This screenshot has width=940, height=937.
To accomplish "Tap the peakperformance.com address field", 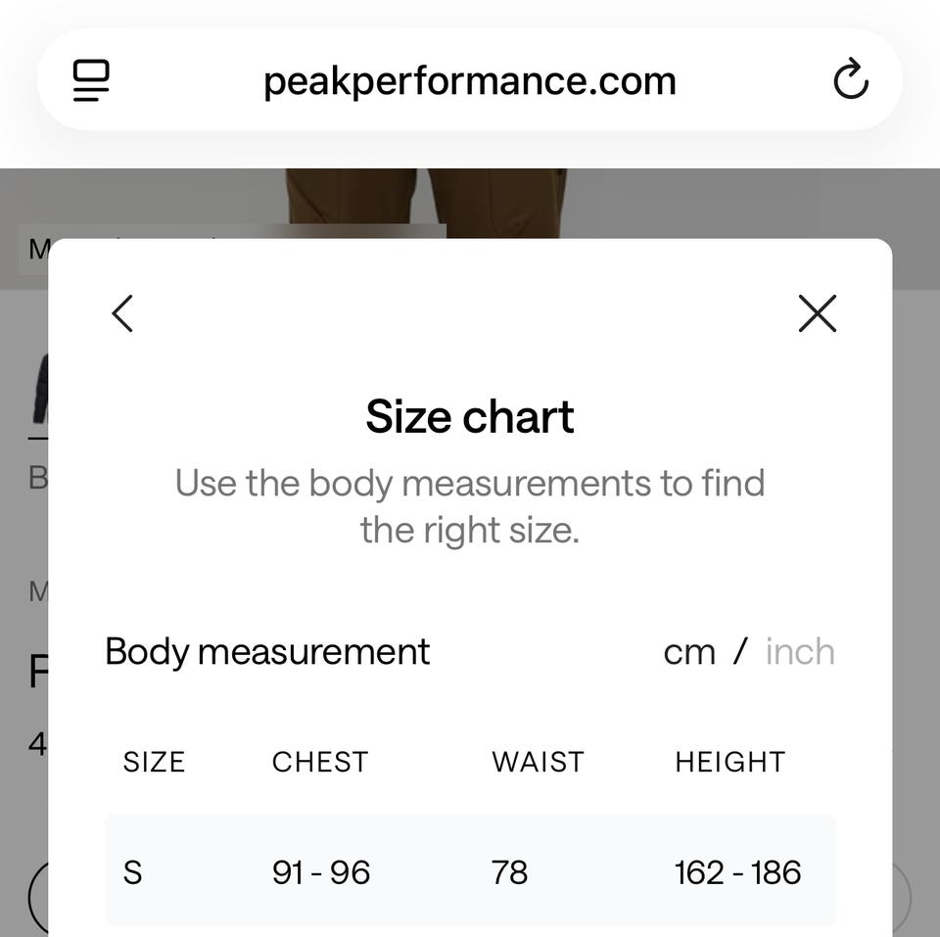I will (x=470, y=81).
